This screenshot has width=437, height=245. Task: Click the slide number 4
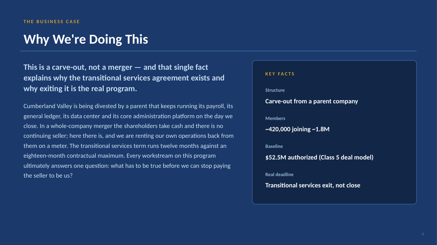[422, 234]
